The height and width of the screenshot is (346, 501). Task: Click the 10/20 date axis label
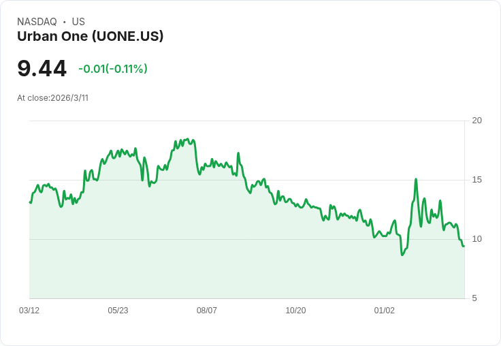point(295,310)
